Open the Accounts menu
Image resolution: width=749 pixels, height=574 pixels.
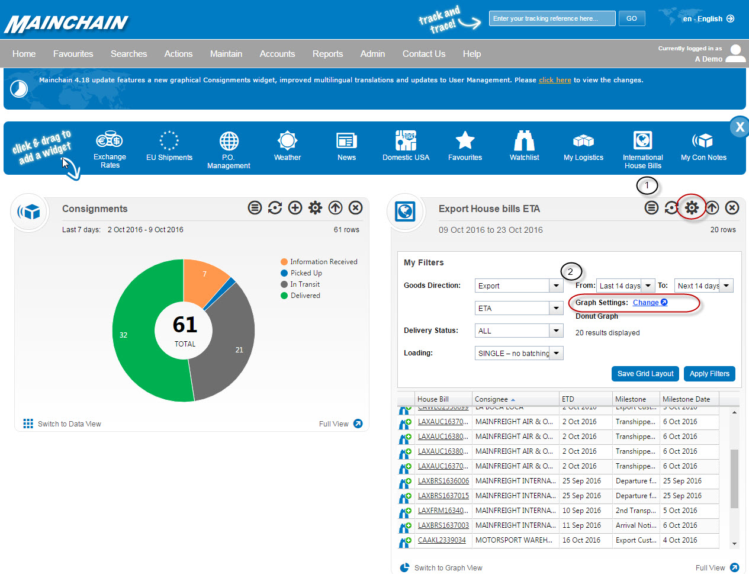(x=277, y=53)
